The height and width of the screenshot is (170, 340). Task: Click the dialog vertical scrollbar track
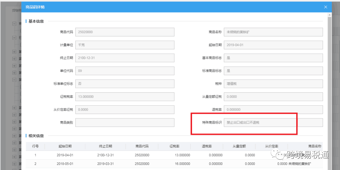click(330, 93)
